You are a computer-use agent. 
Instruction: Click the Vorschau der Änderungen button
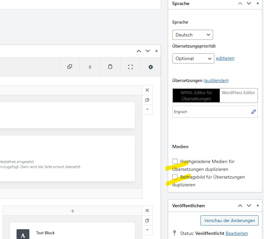(230, 220)
